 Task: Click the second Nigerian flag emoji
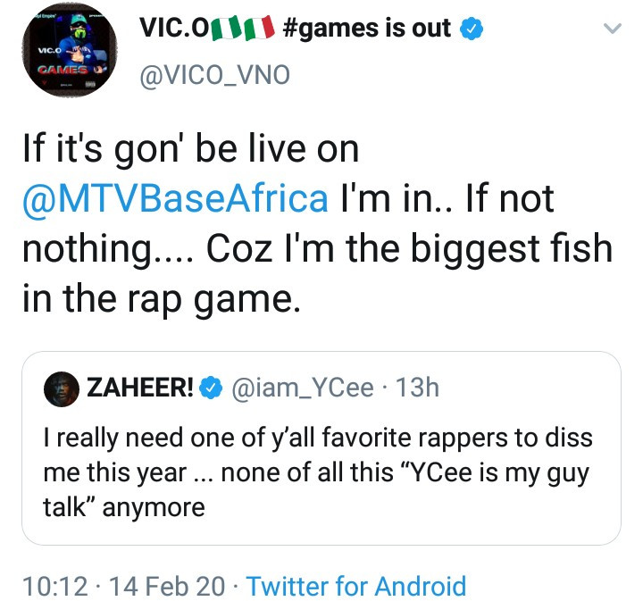tap(258, 29)
